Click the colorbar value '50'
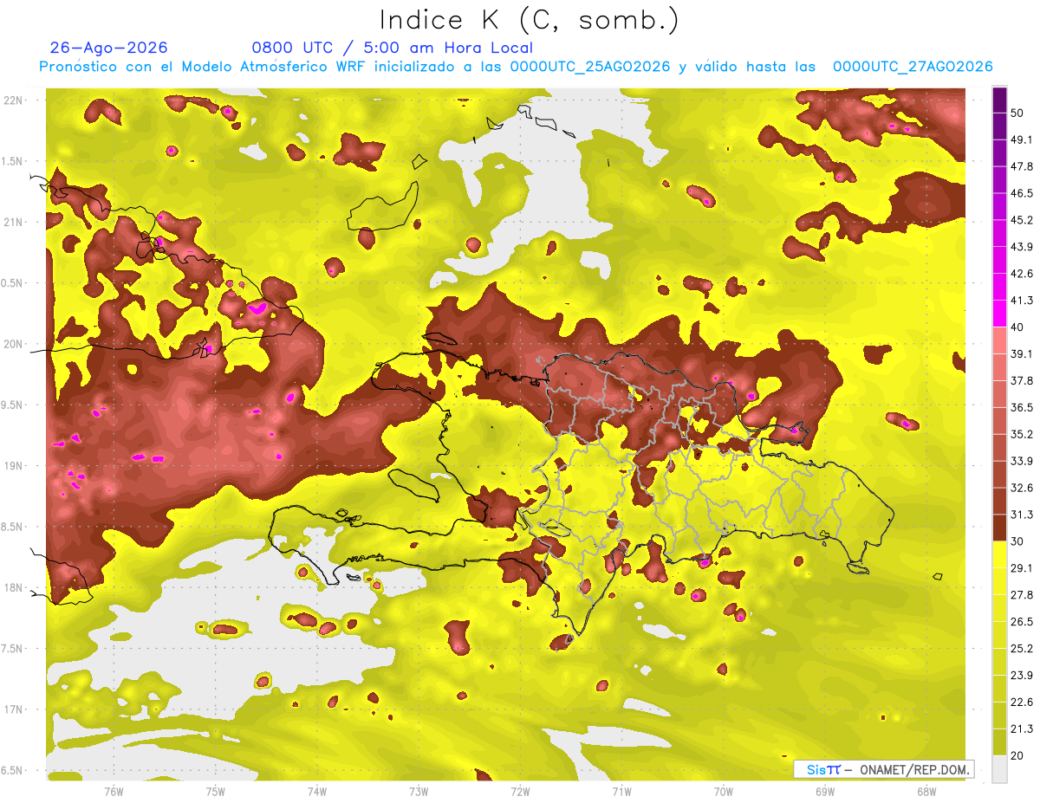Viewport: 1040px width, 803px height. (x=1017, y=113)
